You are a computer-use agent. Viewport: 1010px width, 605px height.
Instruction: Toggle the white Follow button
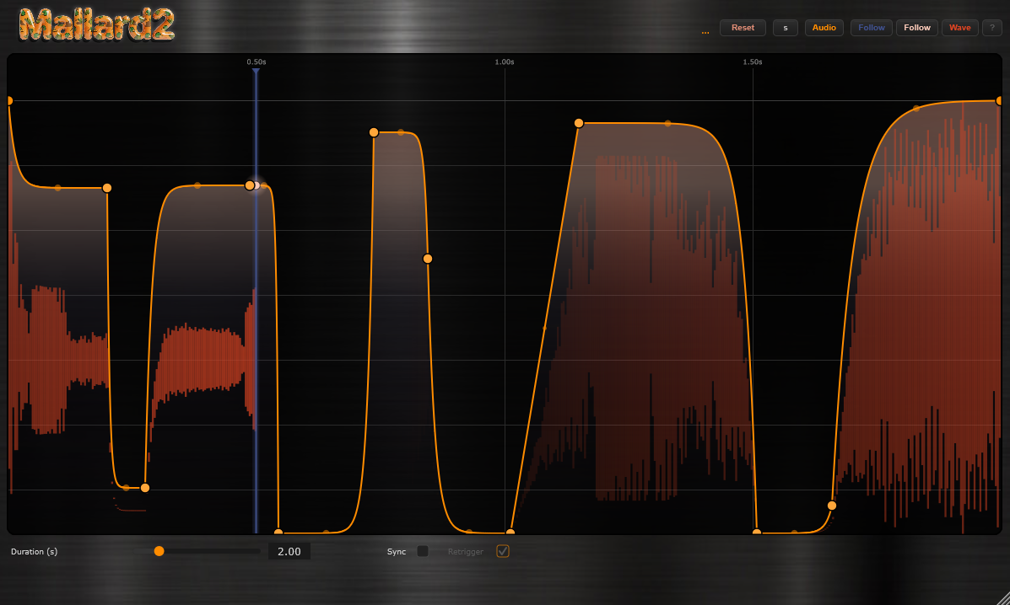[x=917, y=28]
